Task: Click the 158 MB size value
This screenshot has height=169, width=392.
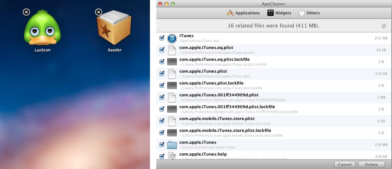Action: [x=381, y=144]
